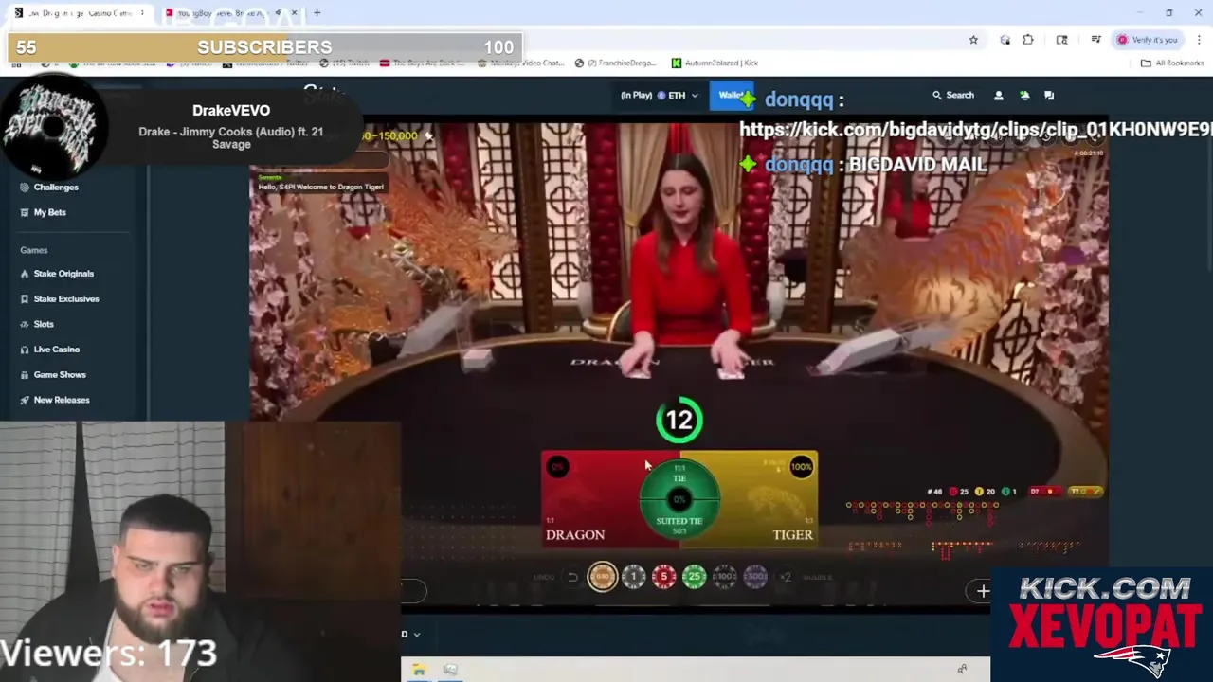
Task: Open Stake Exclusives games
Action: (x=60, y=299)
